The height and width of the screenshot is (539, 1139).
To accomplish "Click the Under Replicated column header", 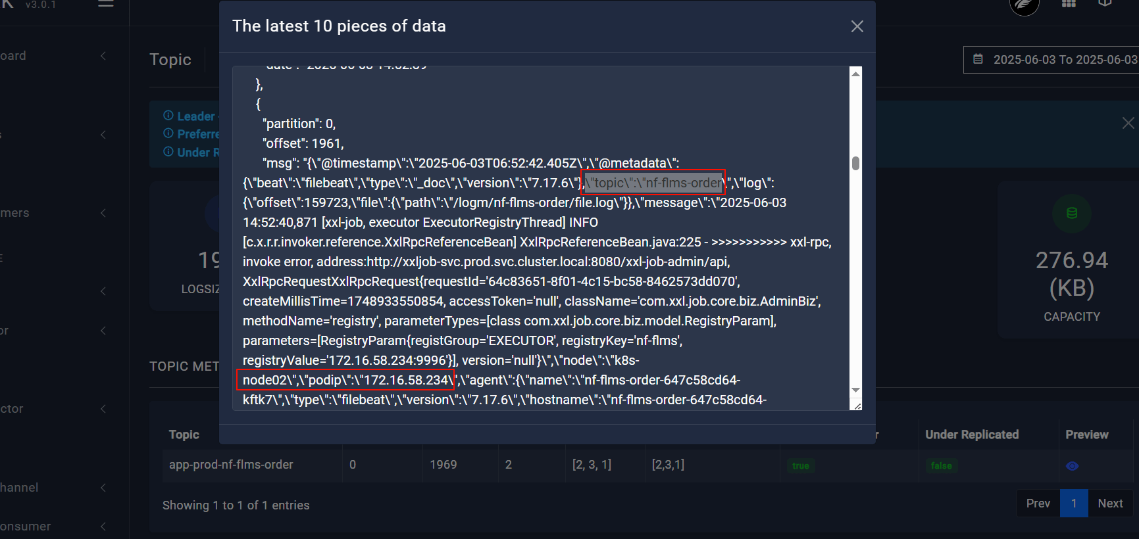I will click(x=971, y=434).
